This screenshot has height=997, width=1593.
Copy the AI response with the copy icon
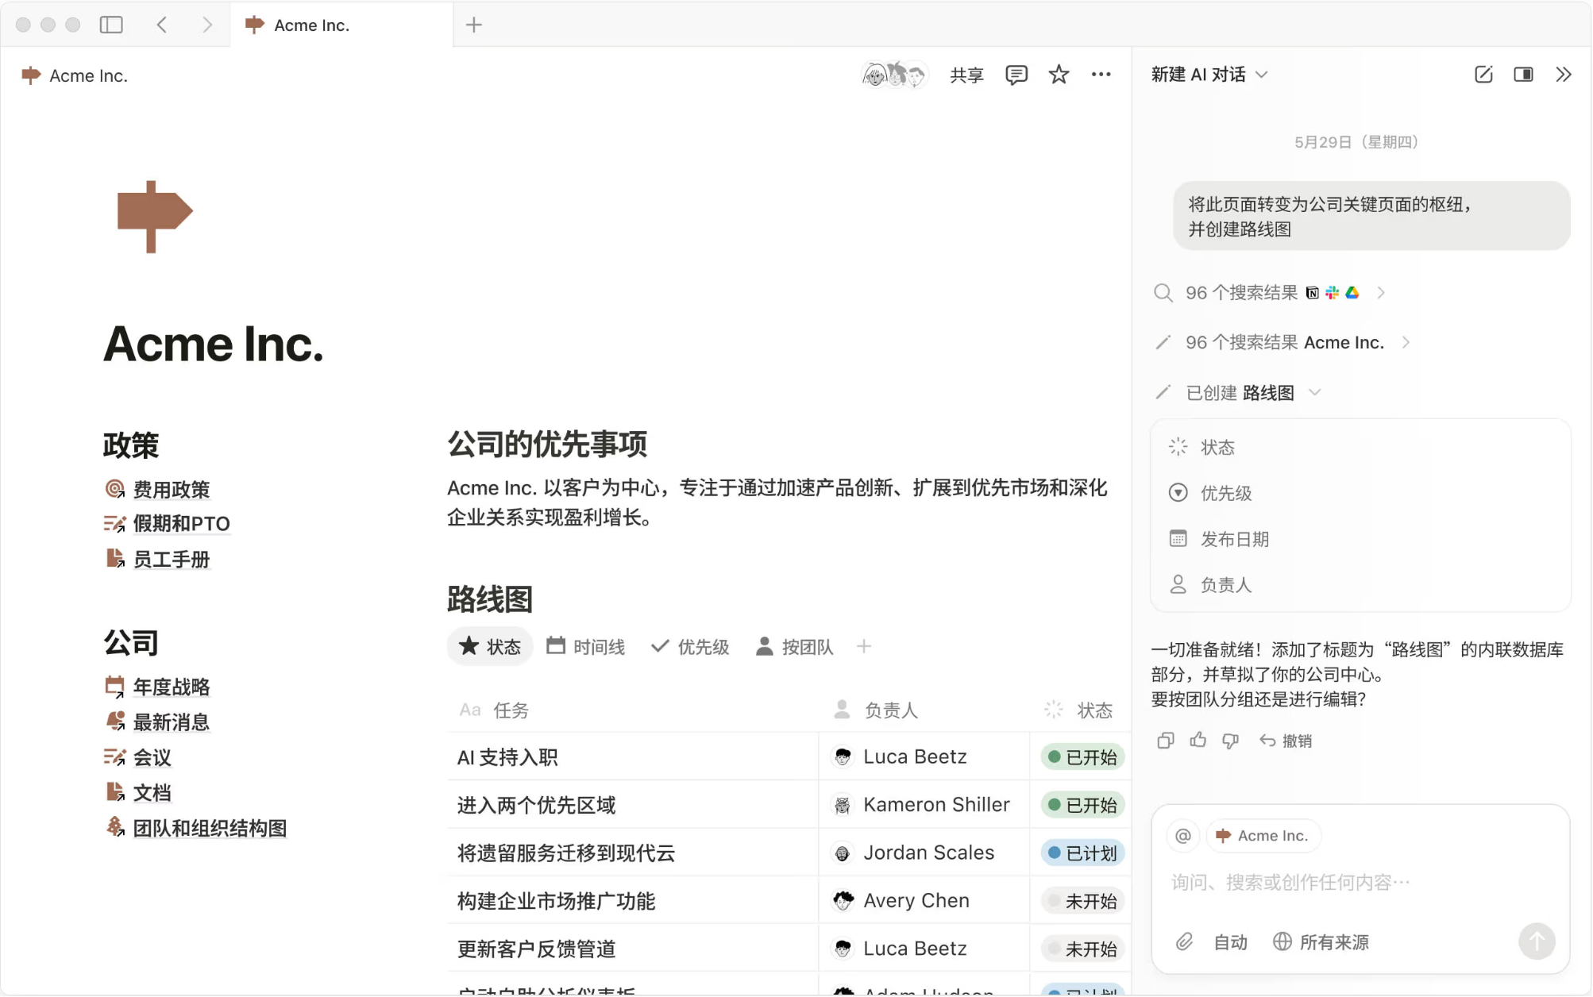1165,740
